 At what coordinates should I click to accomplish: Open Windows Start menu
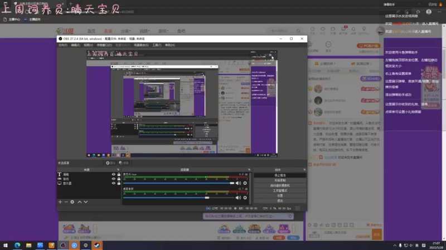(x=6, y=245)
